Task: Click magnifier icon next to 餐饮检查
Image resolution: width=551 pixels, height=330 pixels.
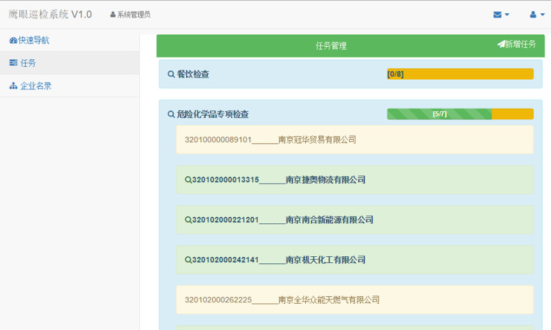Action: point(171,74)
